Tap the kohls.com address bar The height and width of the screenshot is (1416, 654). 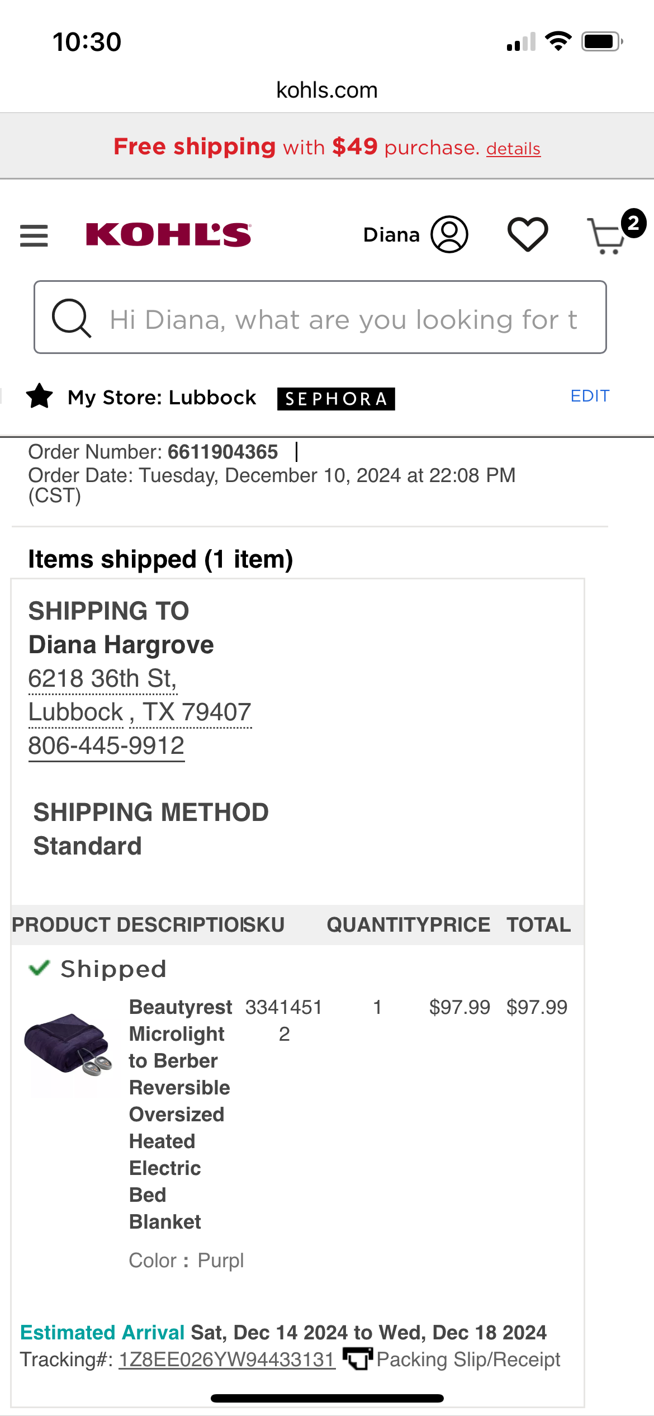click(x=327, y=90)
